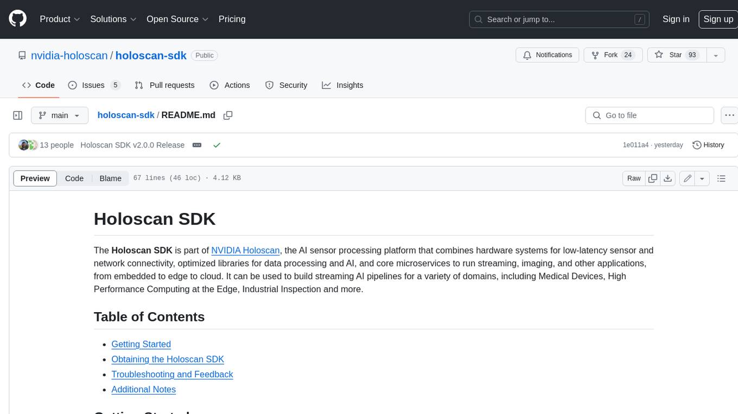Screen dimensions: 738x414
Task: View the file History
Action: [708, 145]
